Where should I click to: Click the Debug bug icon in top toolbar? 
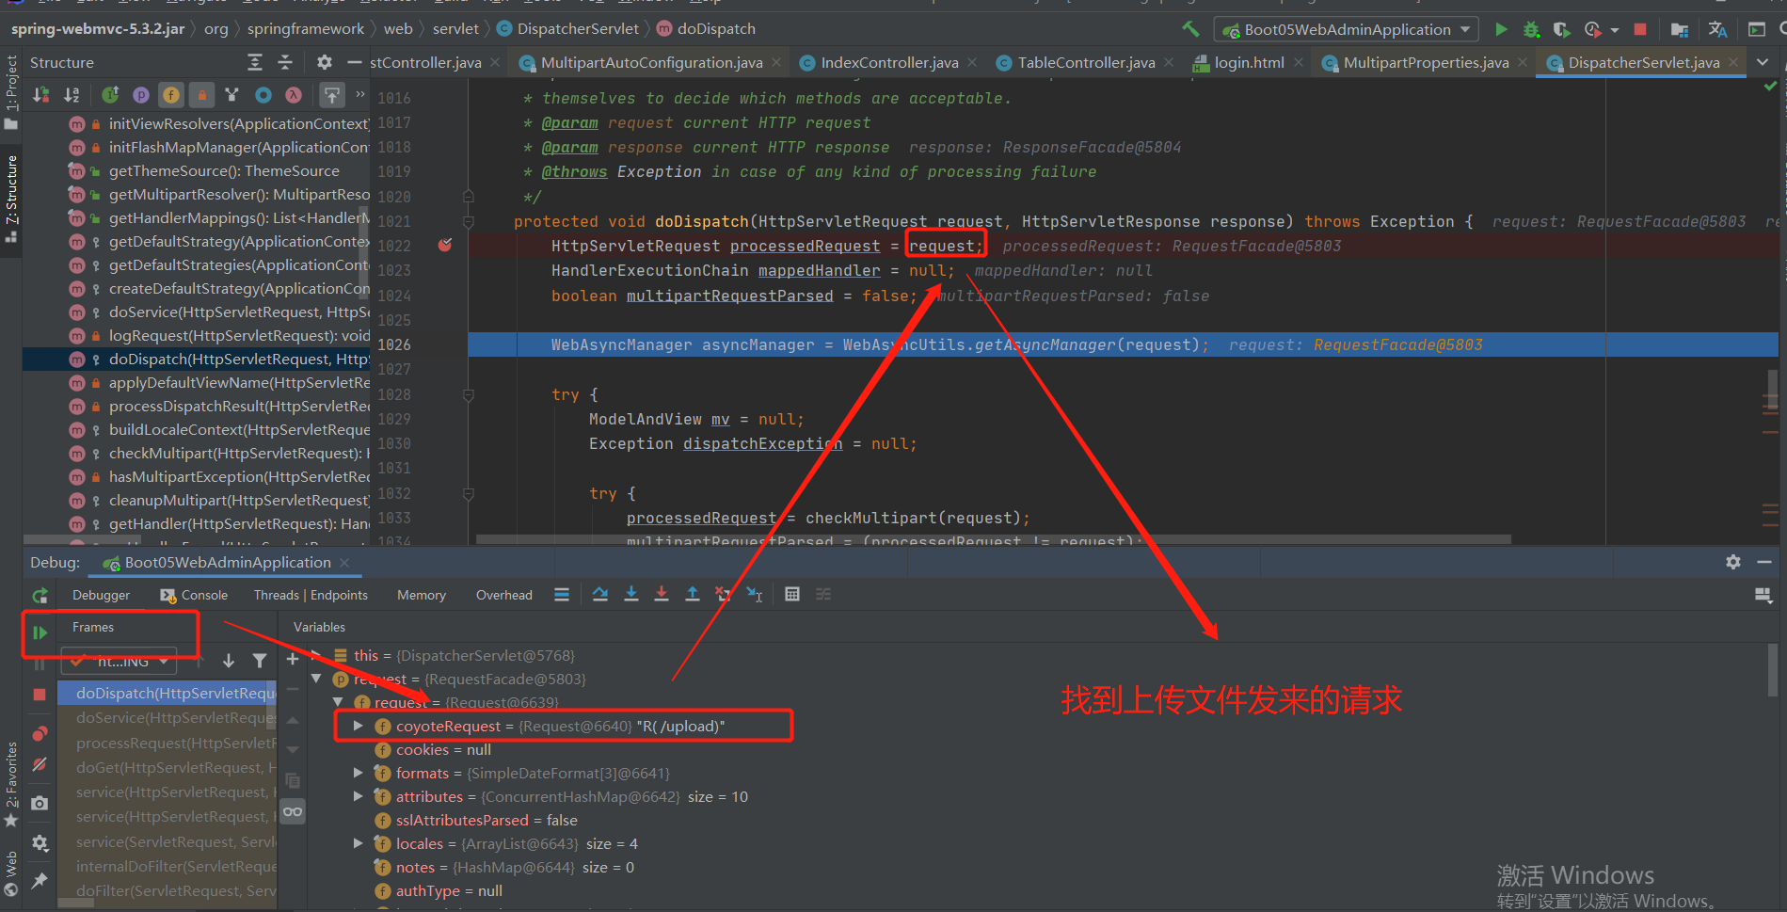pos(1531,29)
